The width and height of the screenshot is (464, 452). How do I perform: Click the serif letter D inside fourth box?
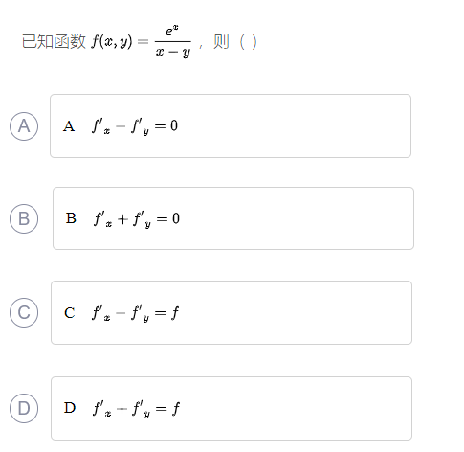[70, 408]
